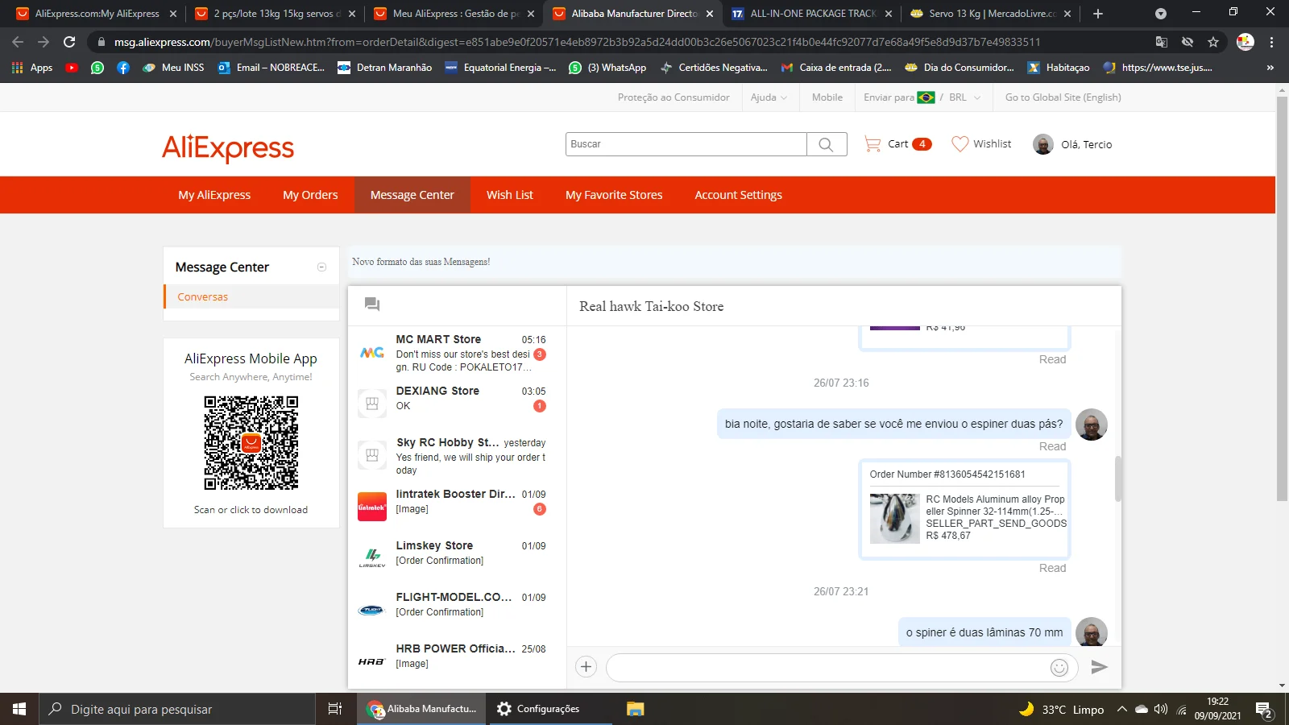Switch to the Servo 13 Kg MercadoLivre tab
Viewport: 1289px width, 725px height.
pyautogui.click(x=991, y=14)
